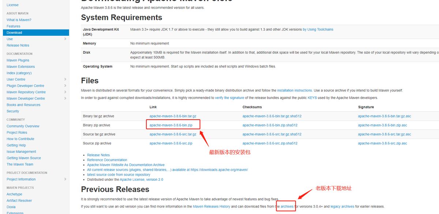Image resolution: width=439 pixels, height=214 pixels.
Task: Expand Maven Repository Centre arrow
Action: (65, 92)
